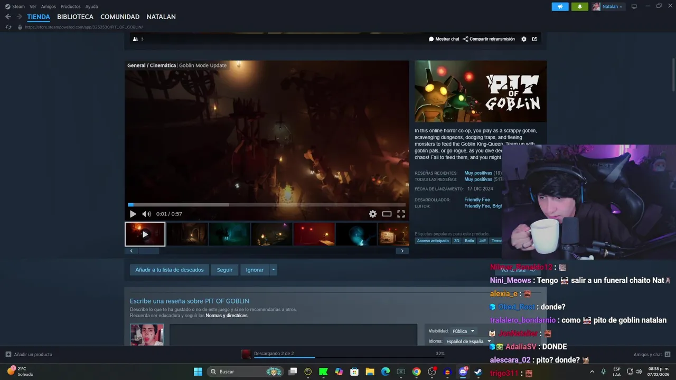Expand the dropdown arrow beside Ignorar
This screenshot has height=380, width=676.
click(273, 270)
